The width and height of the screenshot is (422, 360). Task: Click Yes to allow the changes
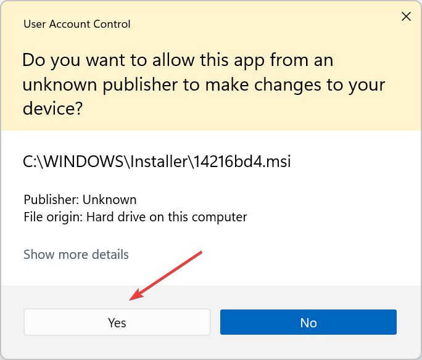[x=117, y=322]
